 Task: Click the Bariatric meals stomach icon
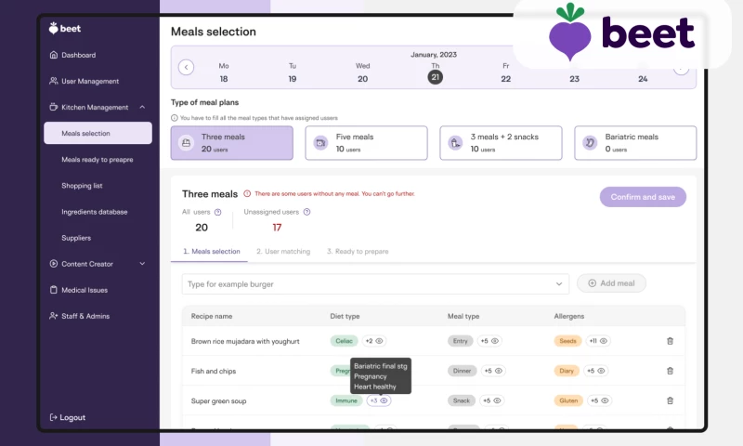[x=590, y=143]
